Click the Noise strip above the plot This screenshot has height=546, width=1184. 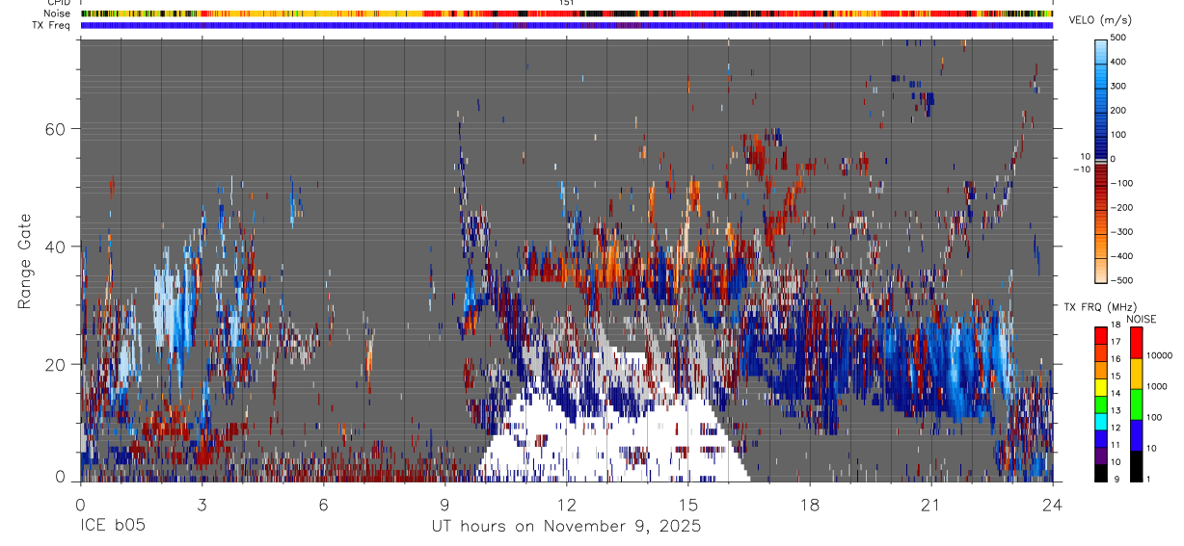pos(566,14)
